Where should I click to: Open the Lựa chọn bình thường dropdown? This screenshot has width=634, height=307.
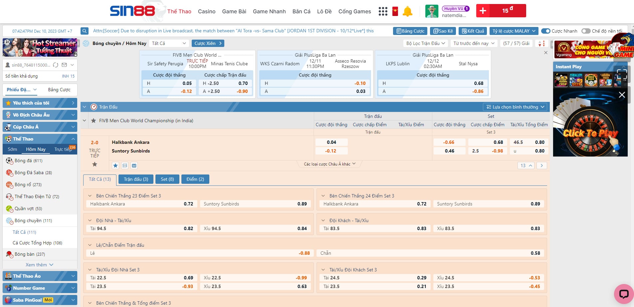pyautogui.click(x=515, y=107)
